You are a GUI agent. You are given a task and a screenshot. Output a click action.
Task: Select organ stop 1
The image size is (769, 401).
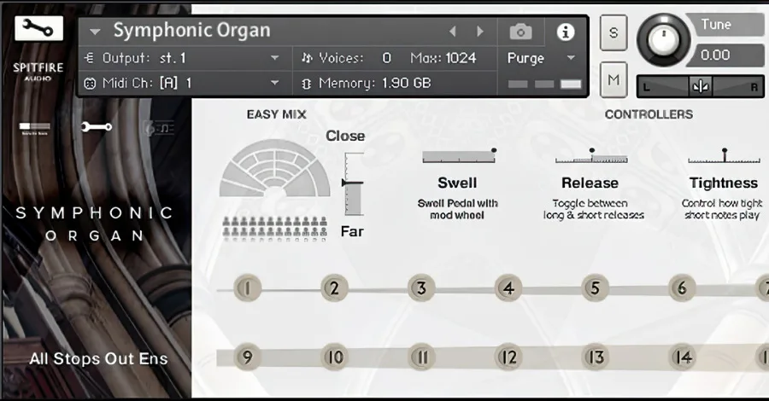point(247,288)
